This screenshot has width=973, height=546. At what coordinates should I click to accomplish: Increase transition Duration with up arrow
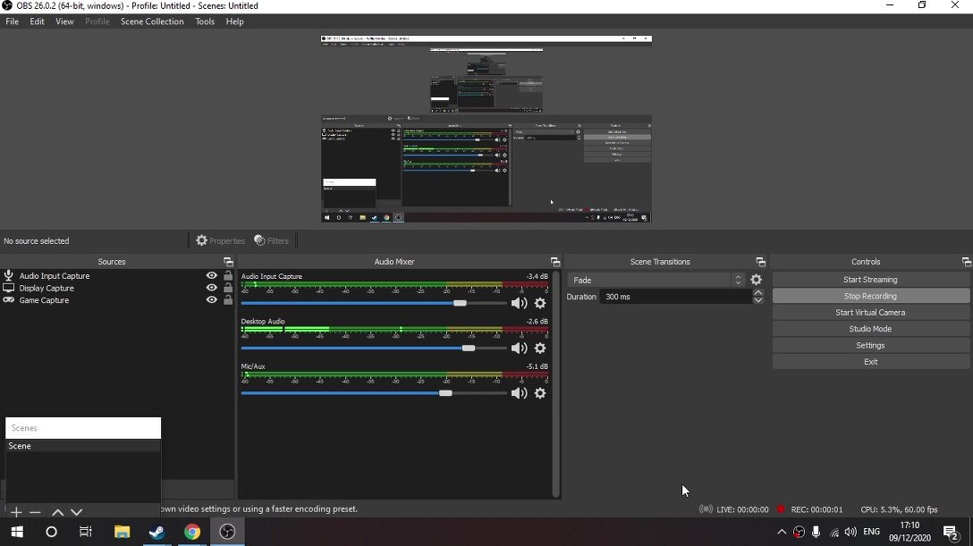(758, 293)
